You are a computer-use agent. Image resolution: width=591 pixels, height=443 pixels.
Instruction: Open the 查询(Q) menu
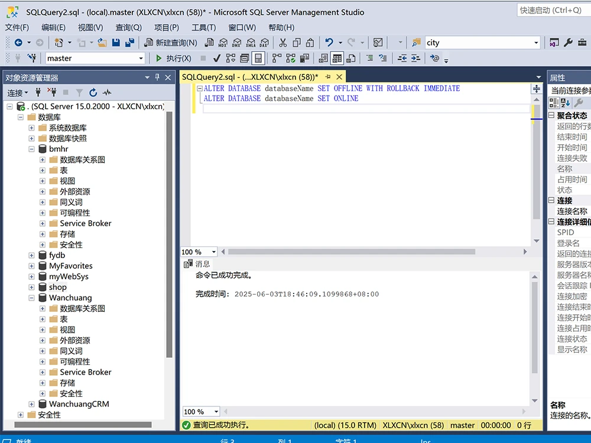(128, 28)
